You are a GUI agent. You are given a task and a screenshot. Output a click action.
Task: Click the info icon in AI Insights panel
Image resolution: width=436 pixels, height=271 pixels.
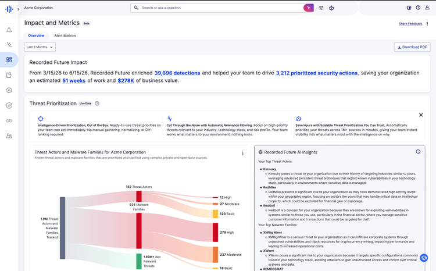418,152
